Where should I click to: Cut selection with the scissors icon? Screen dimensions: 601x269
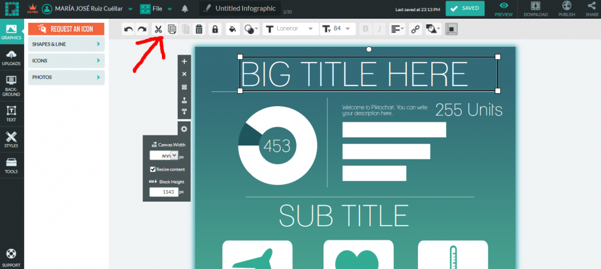158,29
